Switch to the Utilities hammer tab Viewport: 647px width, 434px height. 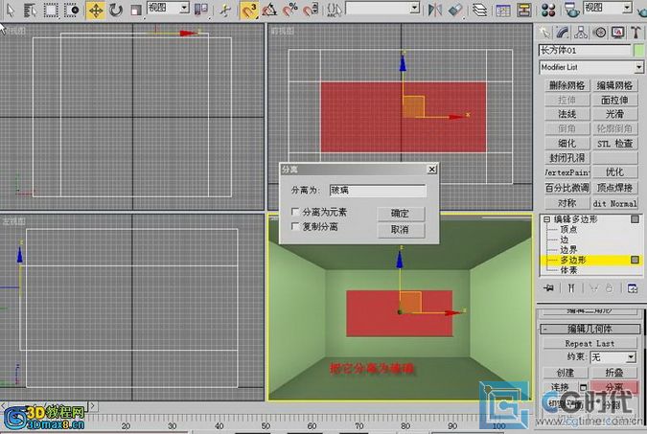635,33
